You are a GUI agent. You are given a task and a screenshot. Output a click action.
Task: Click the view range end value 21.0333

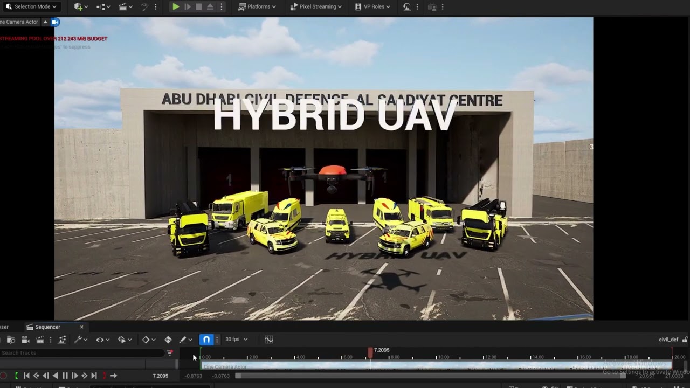[x=674, y=376]
